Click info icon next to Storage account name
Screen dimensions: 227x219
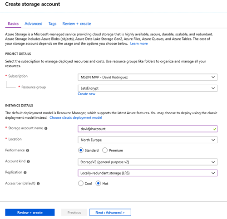[46, 128]
